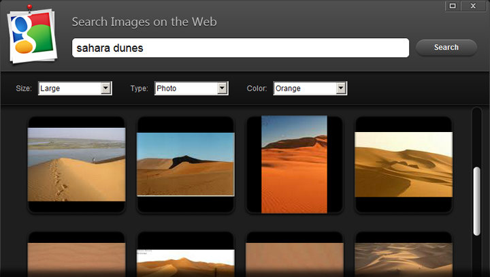Viewport: 490px width, 277px height.
Task: Open the Color dropdown showing Orange
Action: click(310, 88)
